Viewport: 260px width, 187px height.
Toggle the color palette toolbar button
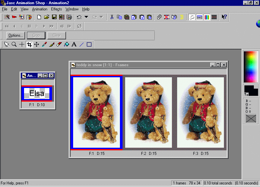click(x=207, y=17)
